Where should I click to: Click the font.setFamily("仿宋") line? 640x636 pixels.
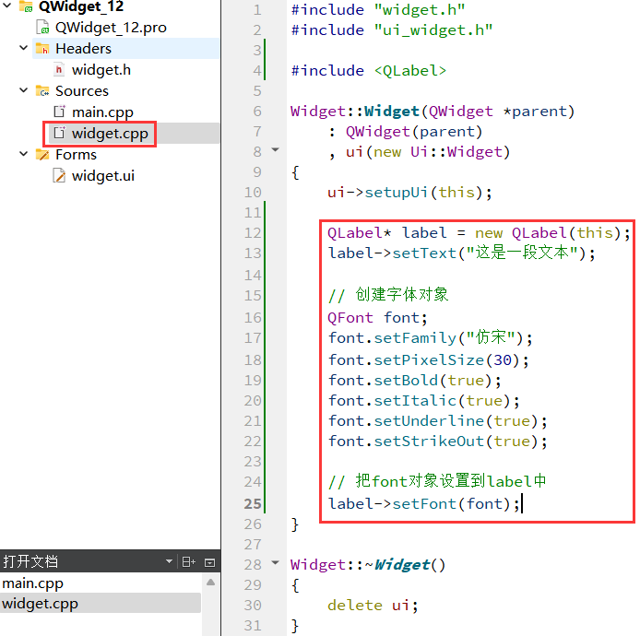coord(431,337)
